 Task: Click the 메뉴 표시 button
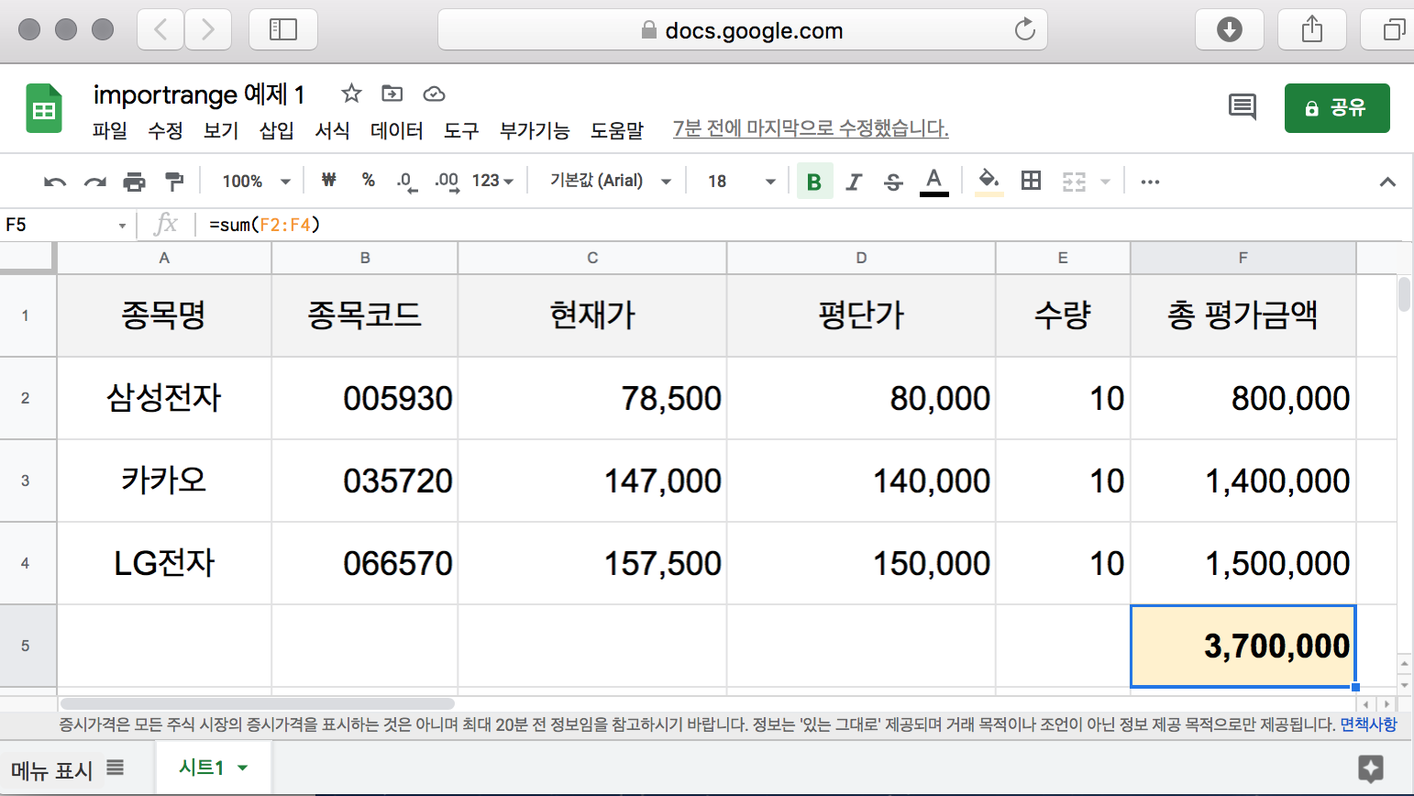(x=67, y=769)
